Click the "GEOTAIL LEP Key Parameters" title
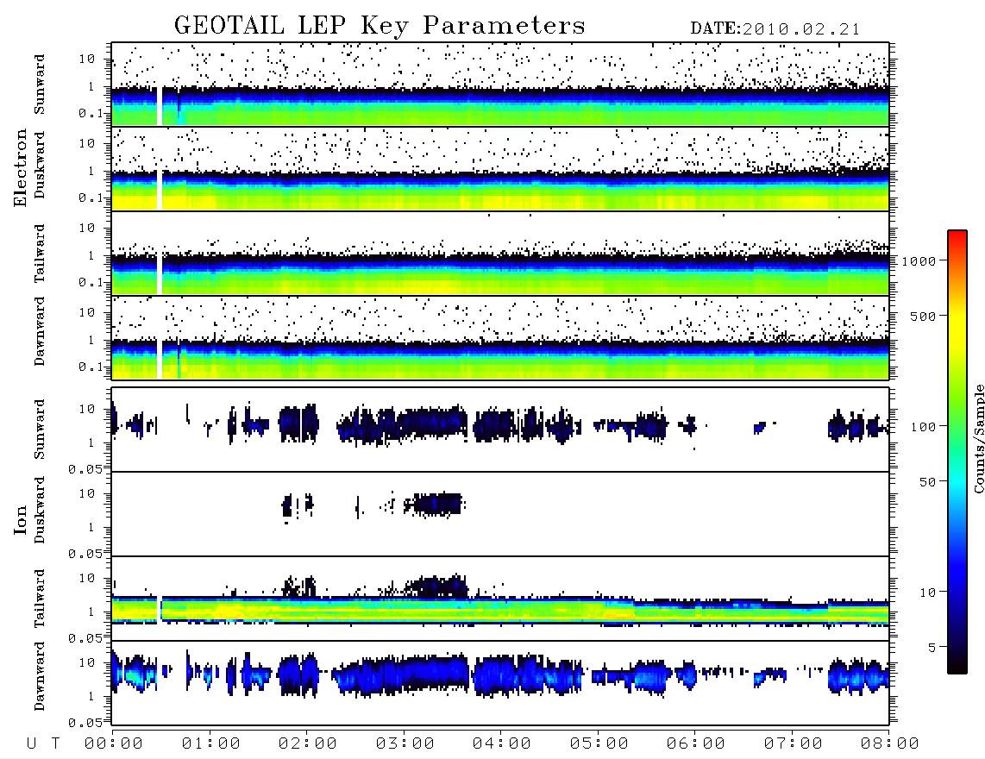 pos(380,26)
